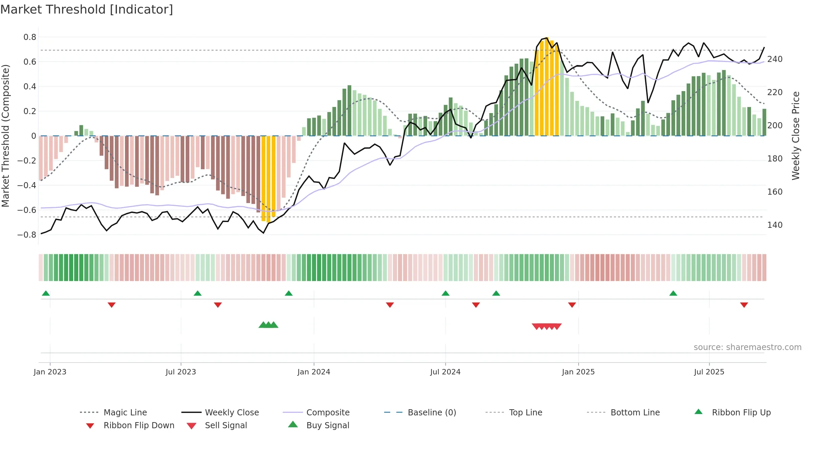813x457 pixels.
Task: Click the 'Market Threshold [Indicator]' chart title
Action: click(x=87, y=9)
